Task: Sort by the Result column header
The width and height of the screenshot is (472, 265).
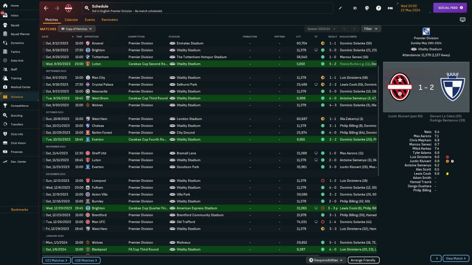Action: [x=333, y=37]
